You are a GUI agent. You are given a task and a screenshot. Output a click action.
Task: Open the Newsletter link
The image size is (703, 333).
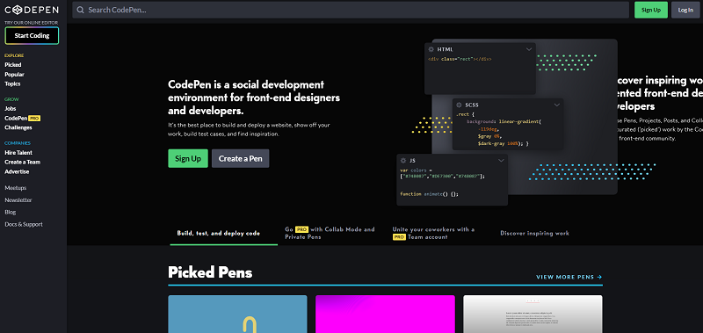(x=18, y=200)
